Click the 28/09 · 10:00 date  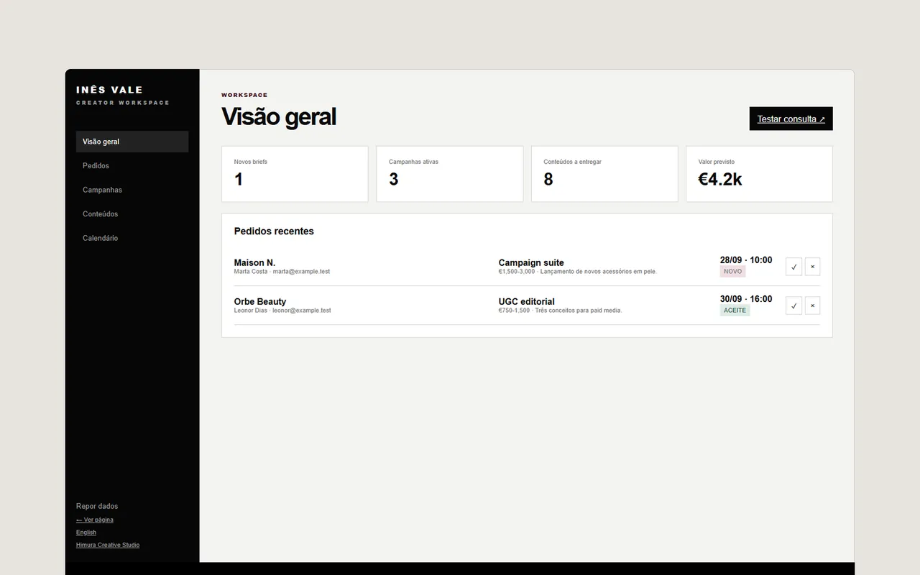pyautogui.click(x=746, y=260)
